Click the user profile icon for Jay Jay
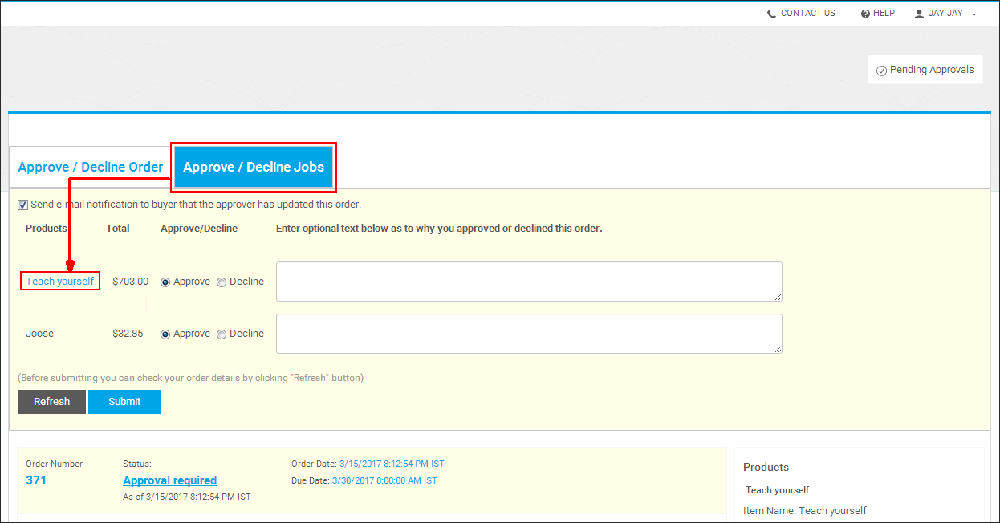The height and width of the screenshot is (523, 1000). [x=920, y=14]
